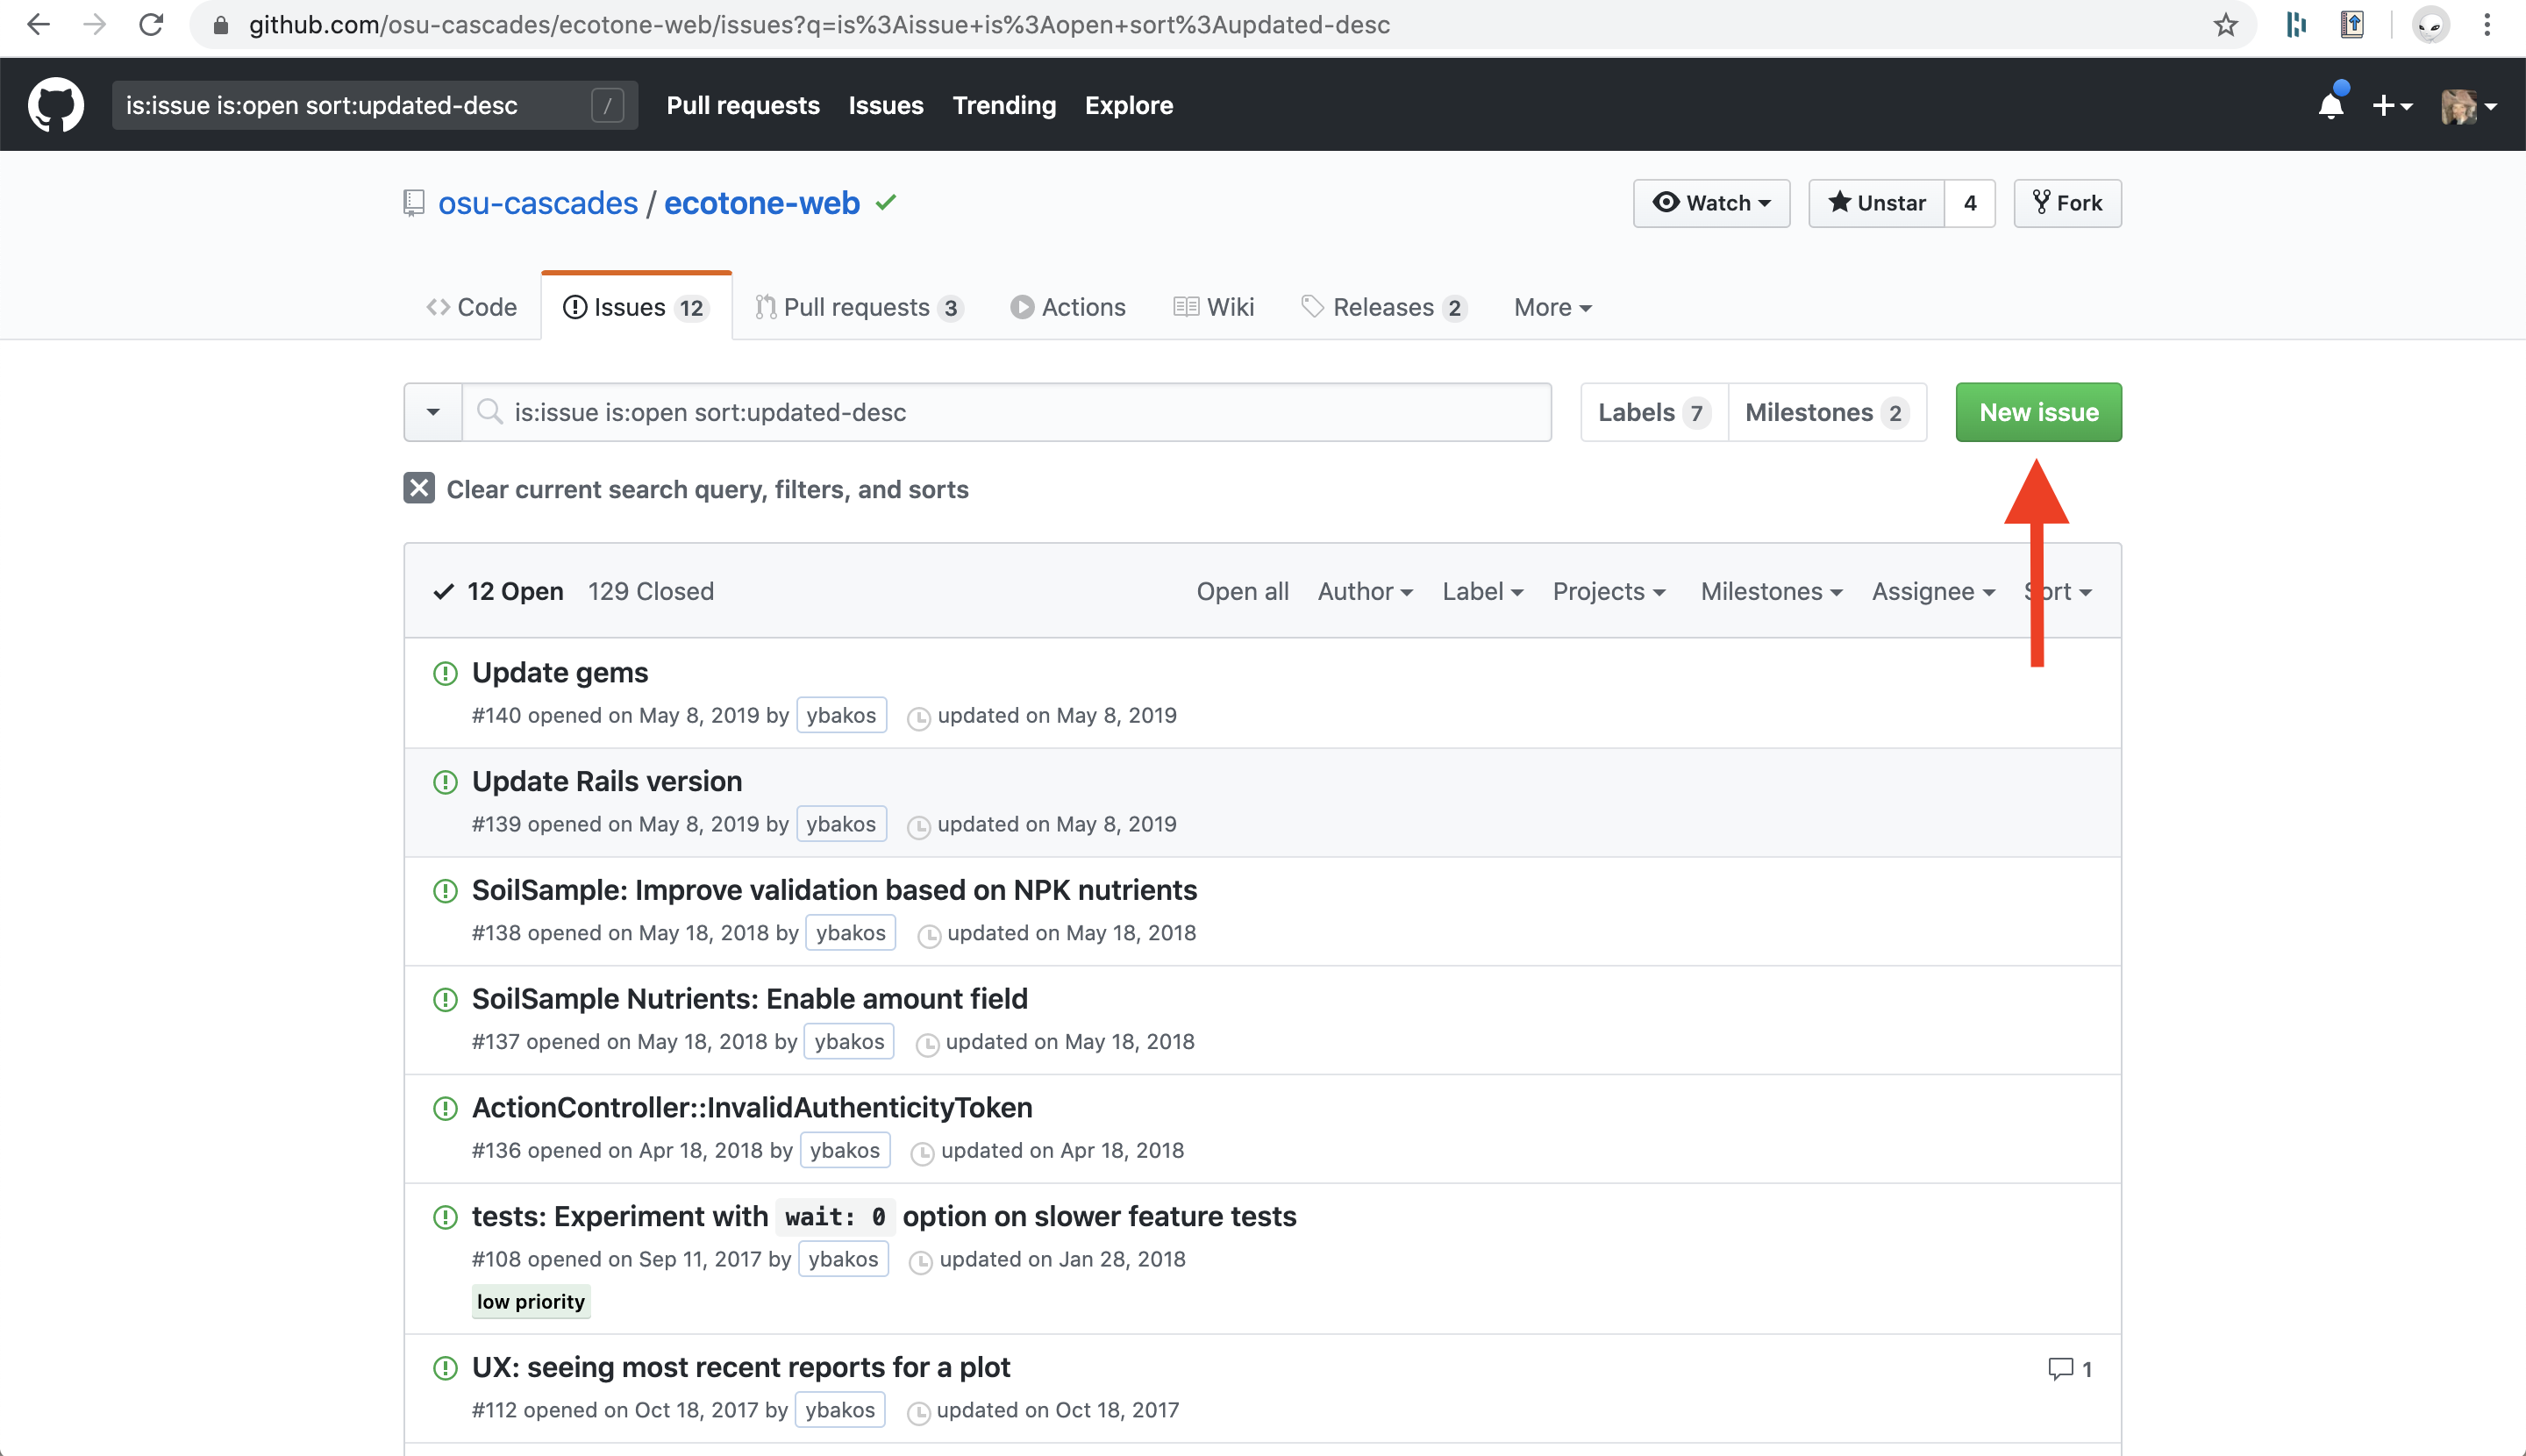
Task: Expand the More tab dropdown
Action: click(x=1552, y=307)
